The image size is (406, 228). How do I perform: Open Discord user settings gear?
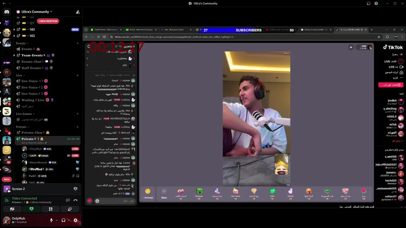(75, 220)
